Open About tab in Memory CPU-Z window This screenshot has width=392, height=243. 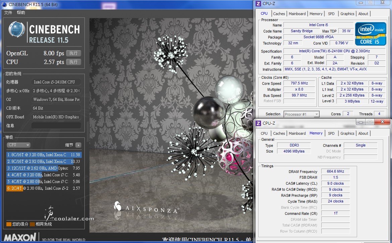click(363, 133)
